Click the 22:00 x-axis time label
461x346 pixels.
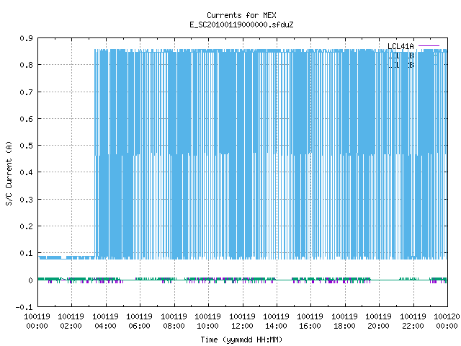click(x=413, y=326)
